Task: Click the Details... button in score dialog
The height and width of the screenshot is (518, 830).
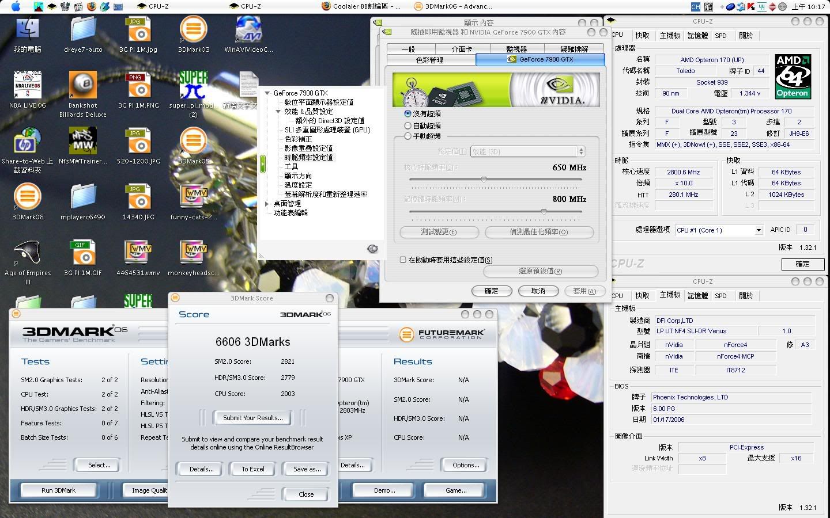Action: [x=202, y=469]
